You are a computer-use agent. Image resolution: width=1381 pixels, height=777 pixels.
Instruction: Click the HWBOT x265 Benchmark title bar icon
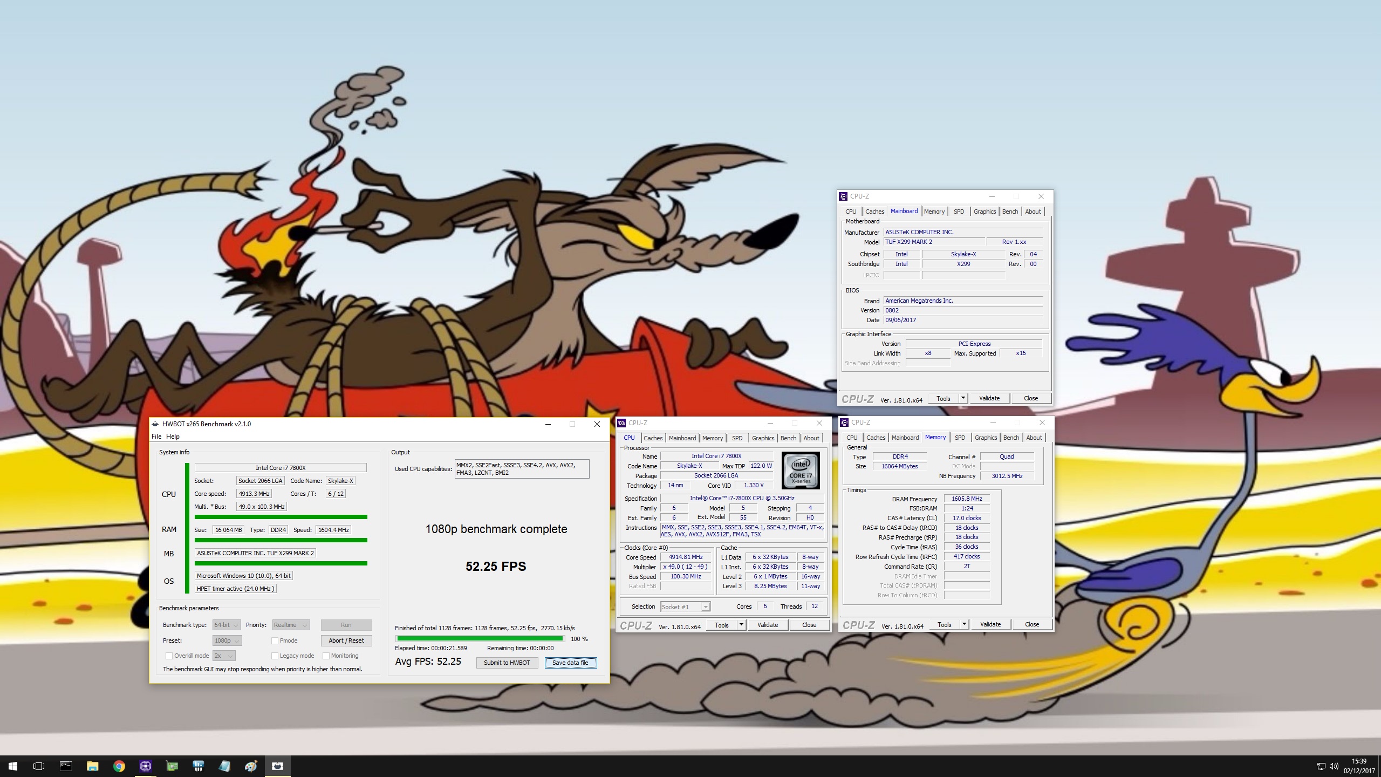155,424
